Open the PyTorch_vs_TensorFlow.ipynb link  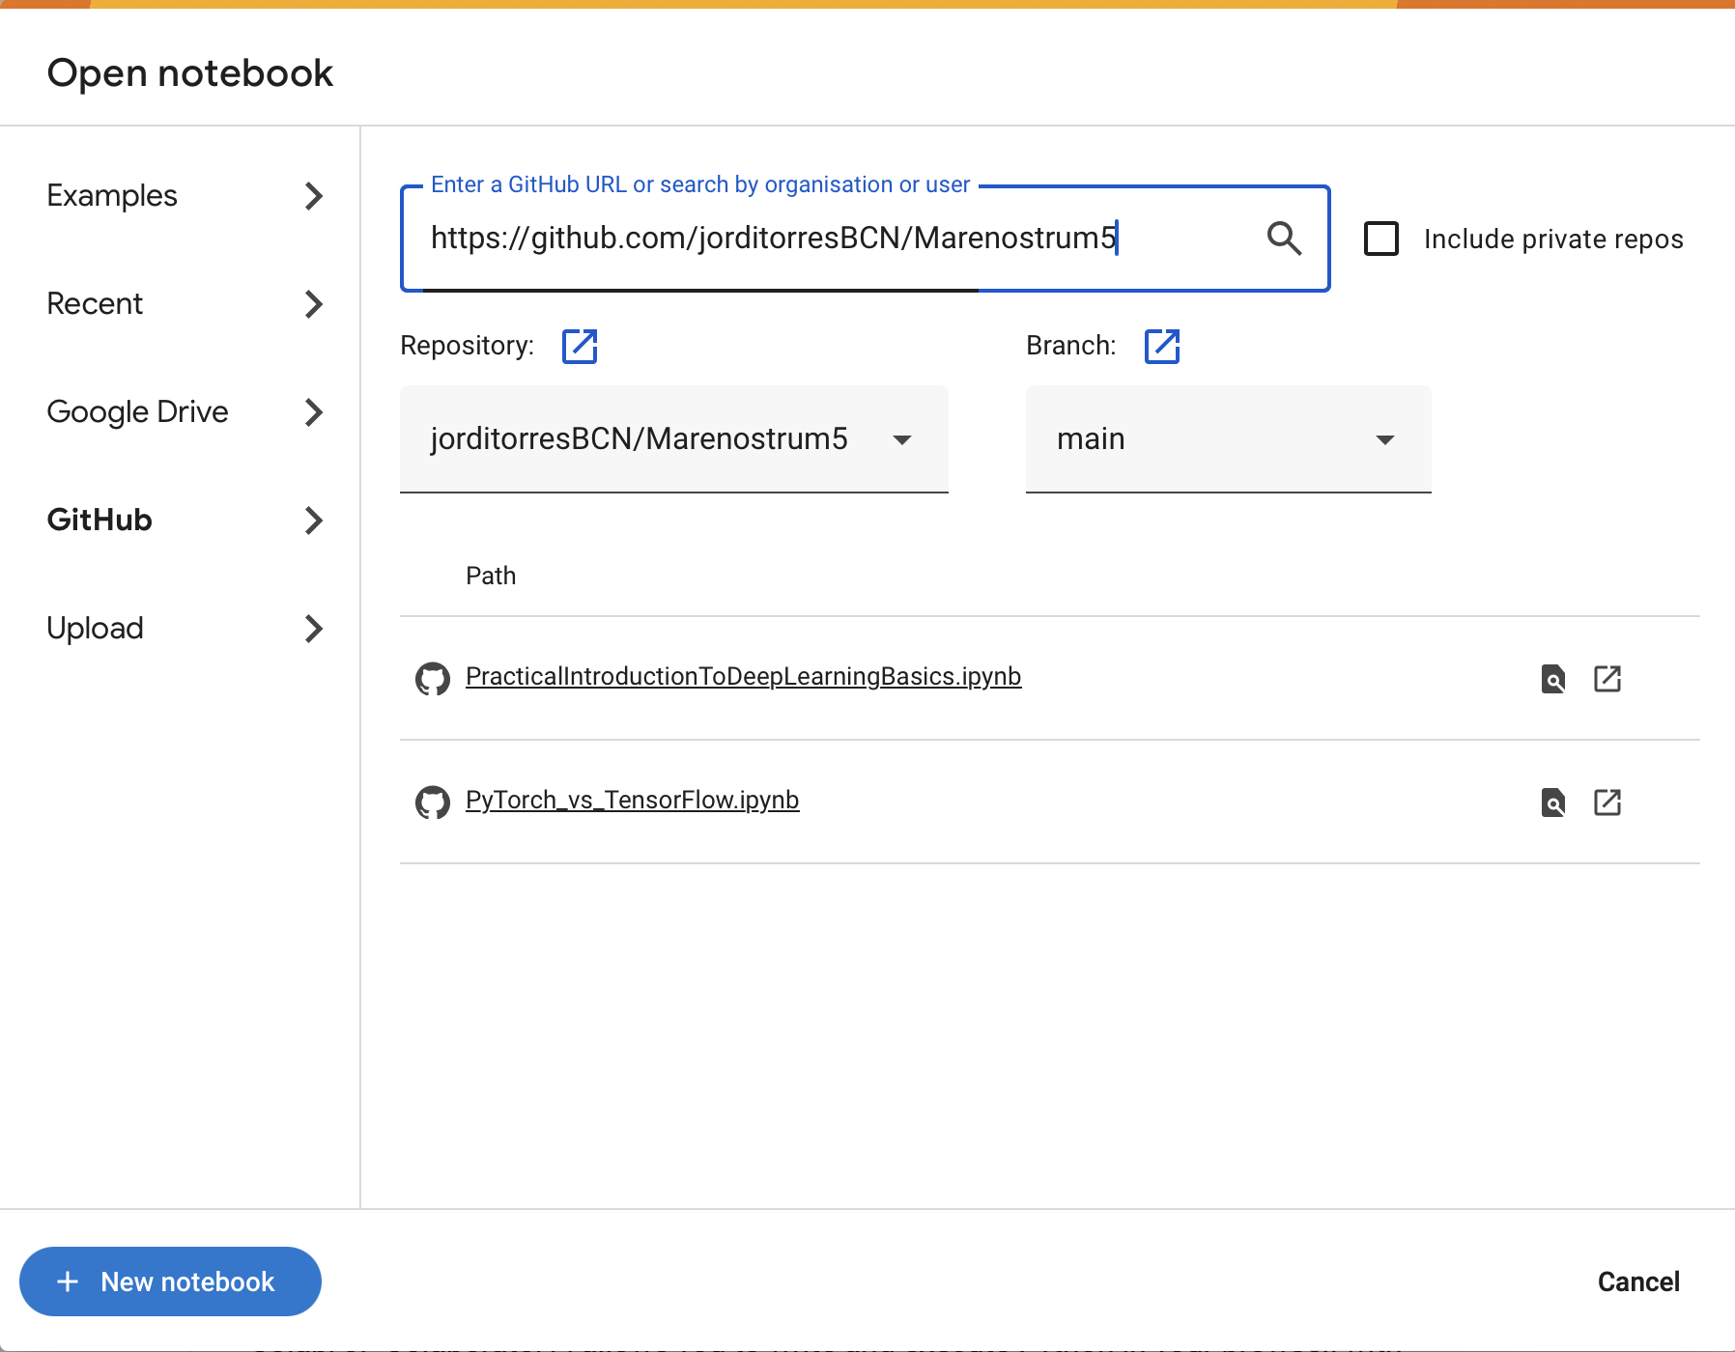pos(632,800)
